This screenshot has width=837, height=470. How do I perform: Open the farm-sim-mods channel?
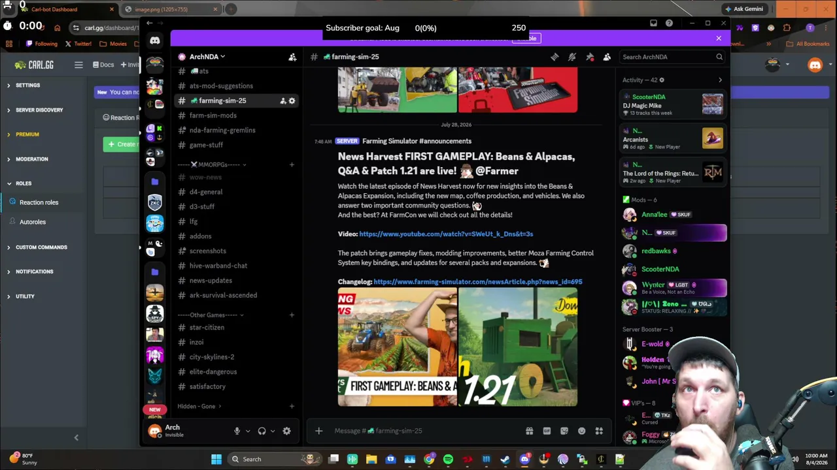[x=213, y=116]
